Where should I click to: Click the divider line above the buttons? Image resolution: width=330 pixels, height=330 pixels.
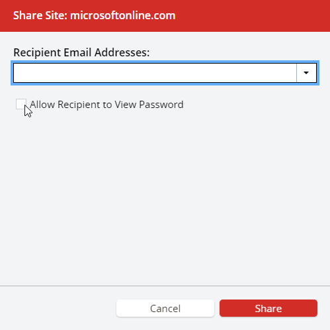(165, 286)
